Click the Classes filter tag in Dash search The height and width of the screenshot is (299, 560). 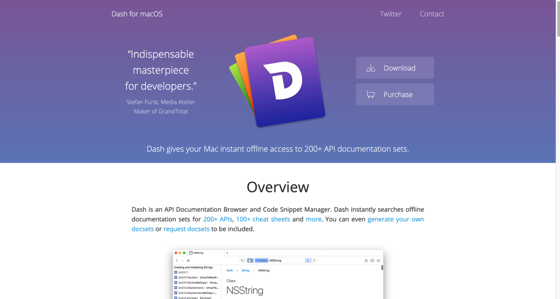(x=261, y=261)
